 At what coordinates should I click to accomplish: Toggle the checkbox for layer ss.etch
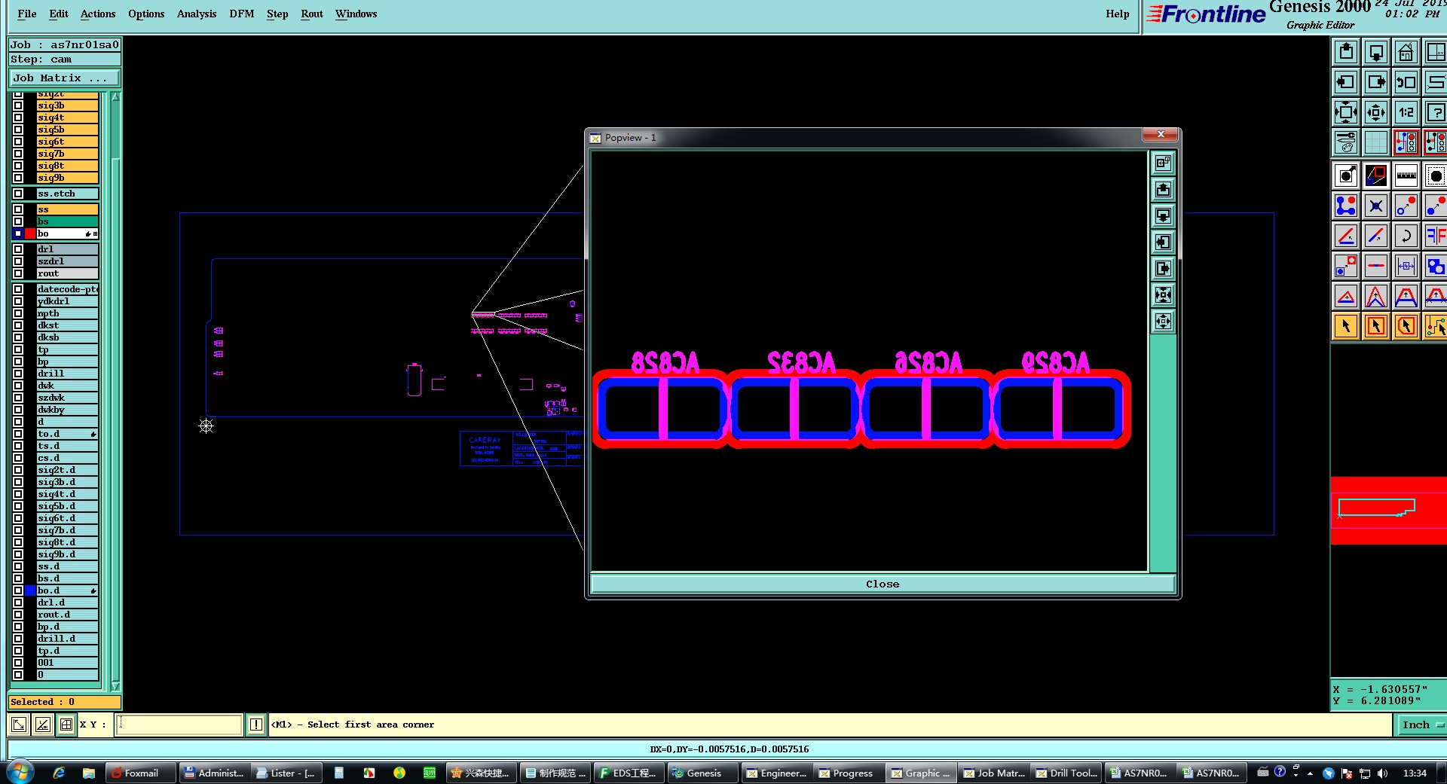(x=18, y=194)
